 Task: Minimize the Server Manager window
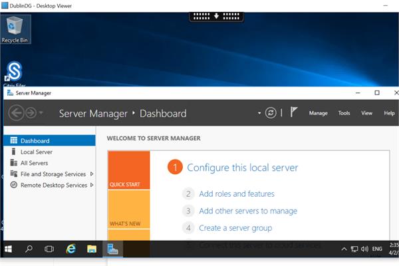(358, 93)
